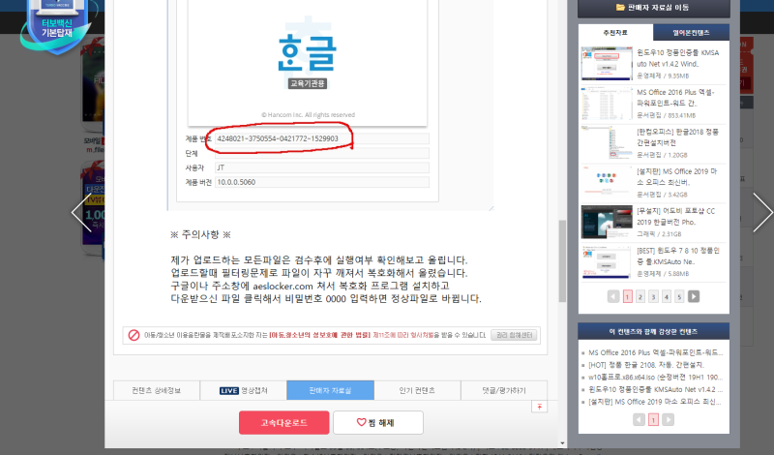Click the 교육기관용 label under the logo
The height and width of the screenshot is (455, 774).
[x=307, y=83]
